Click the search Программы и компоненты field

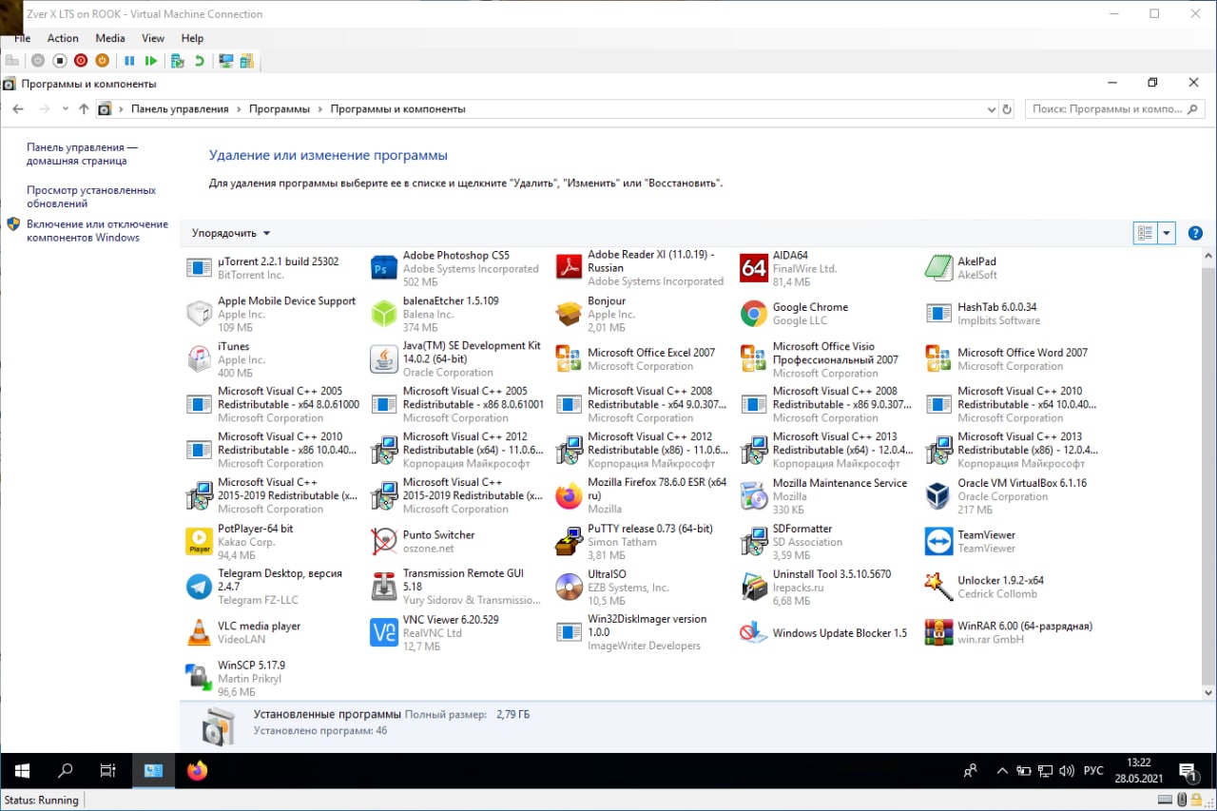click(1114, 109)
